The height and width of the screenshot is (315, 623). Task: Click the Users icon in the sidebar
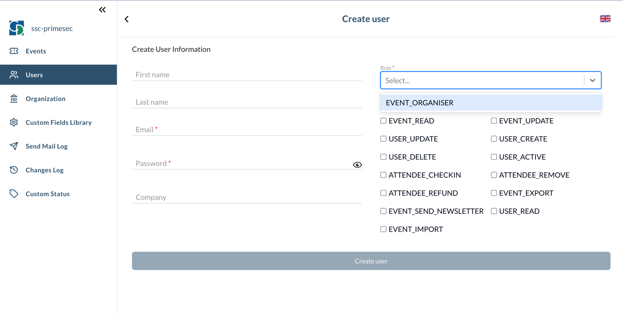point(14,75)
